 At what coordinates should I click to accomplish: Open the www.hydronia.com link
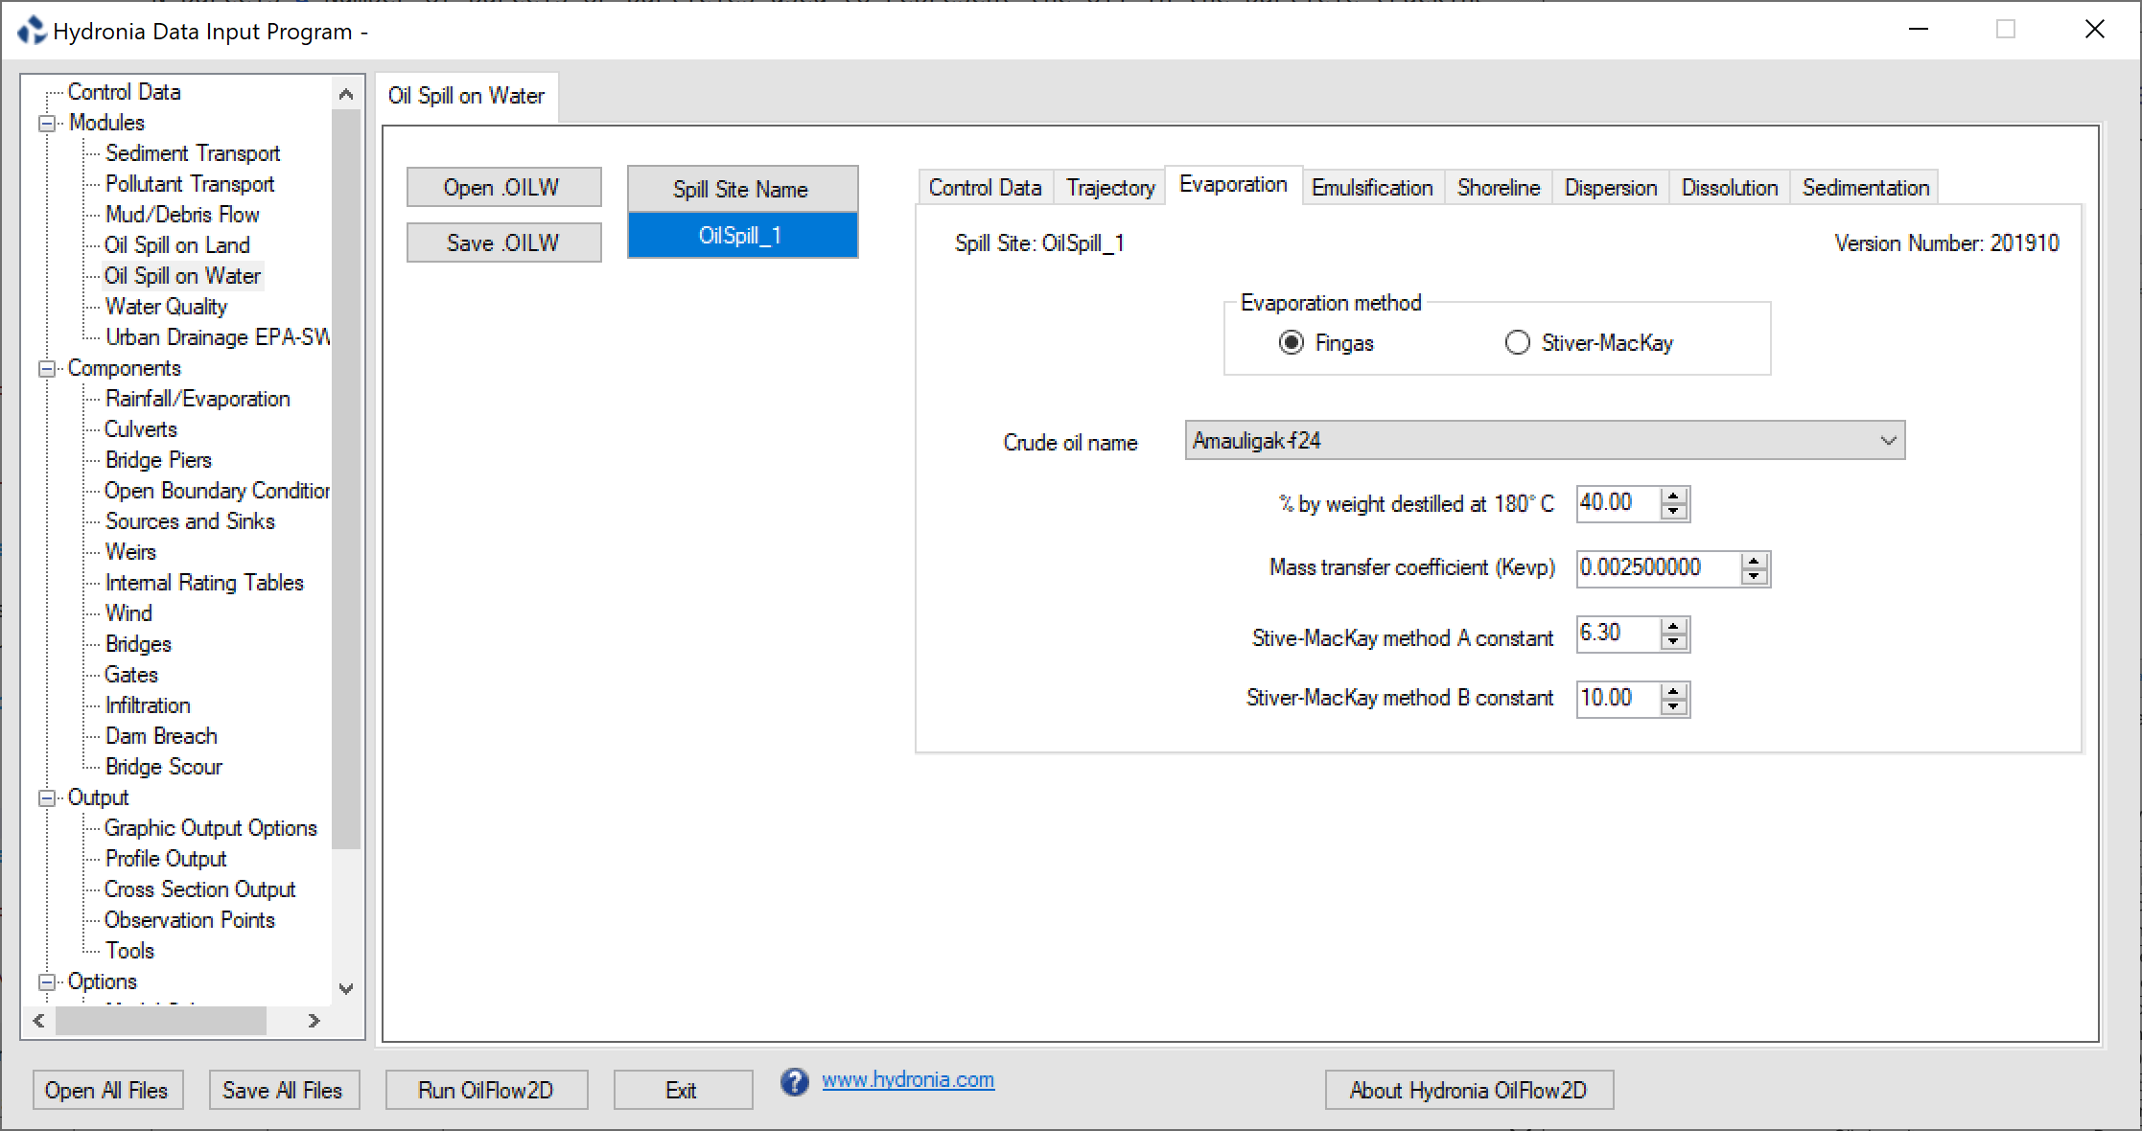[x=908, y=1080]
